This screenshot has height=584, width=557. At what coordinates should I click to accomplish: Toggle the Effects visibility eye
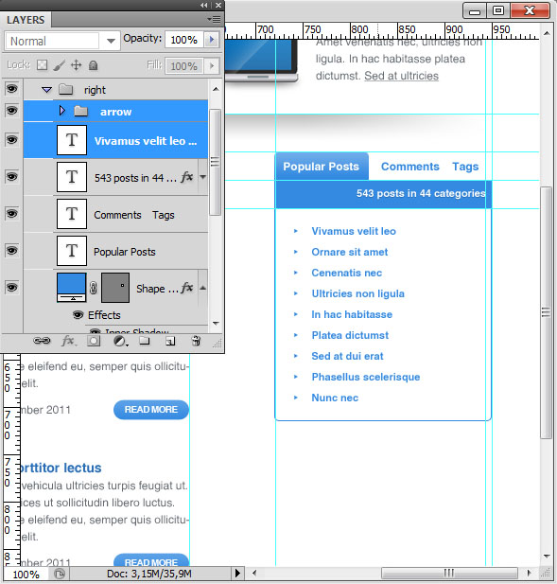[x=78, y=315]
